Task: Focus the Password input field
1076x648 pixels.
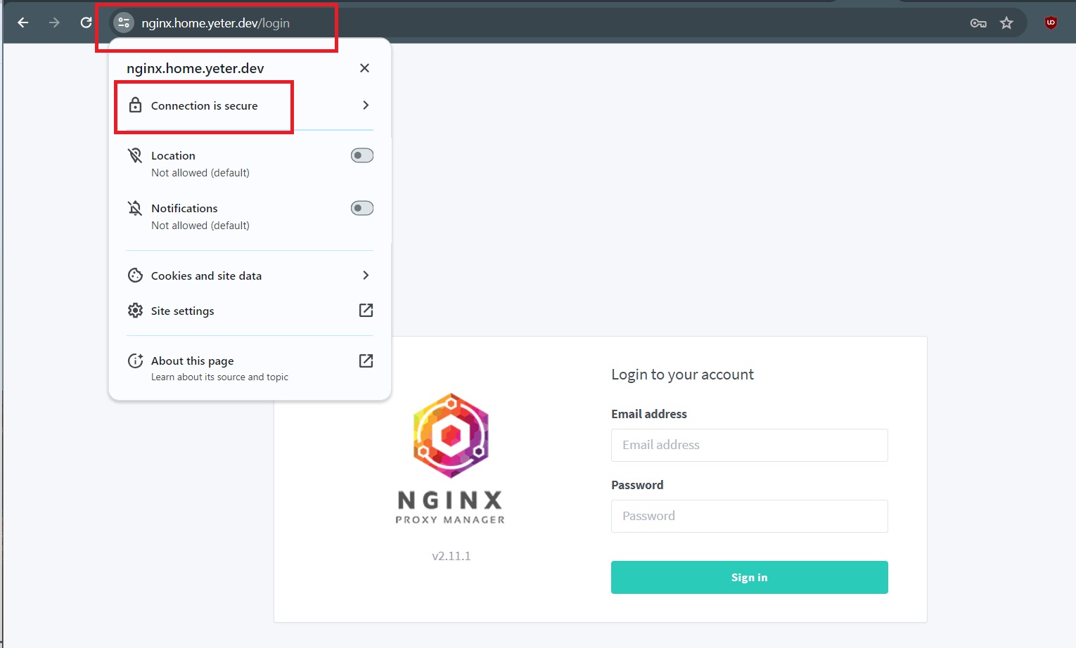Action: coord(749,516)
